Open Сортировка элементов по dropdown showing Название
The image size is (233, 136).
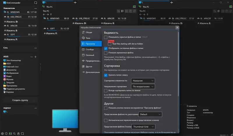[143, 81]
